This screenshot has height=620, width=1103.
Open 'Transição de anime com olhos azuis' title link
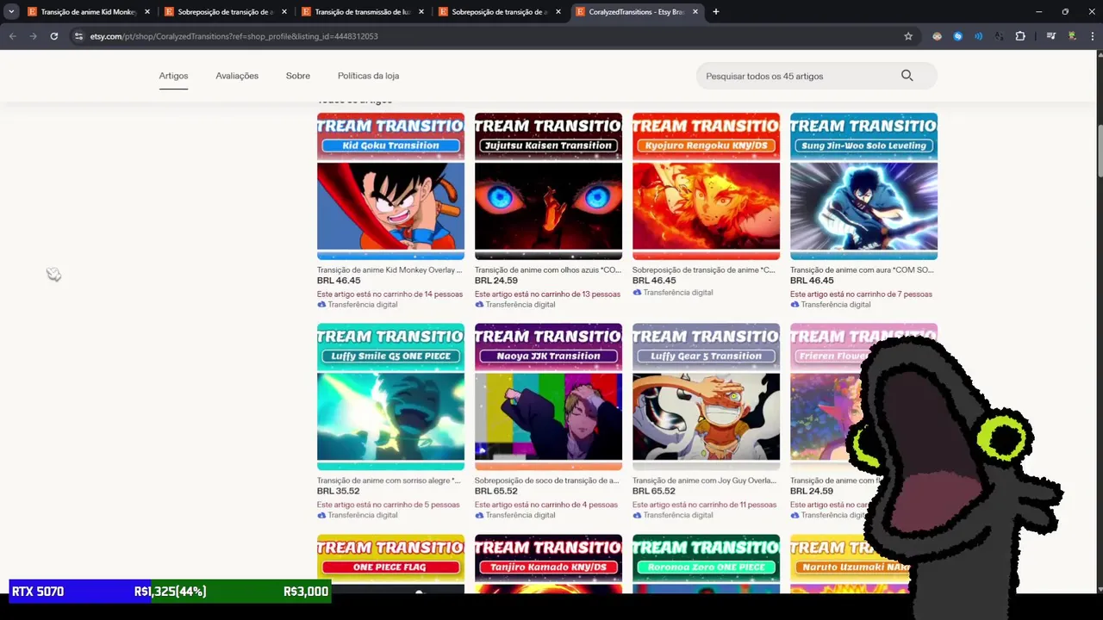pyautogui.click(x=548, y=270)
